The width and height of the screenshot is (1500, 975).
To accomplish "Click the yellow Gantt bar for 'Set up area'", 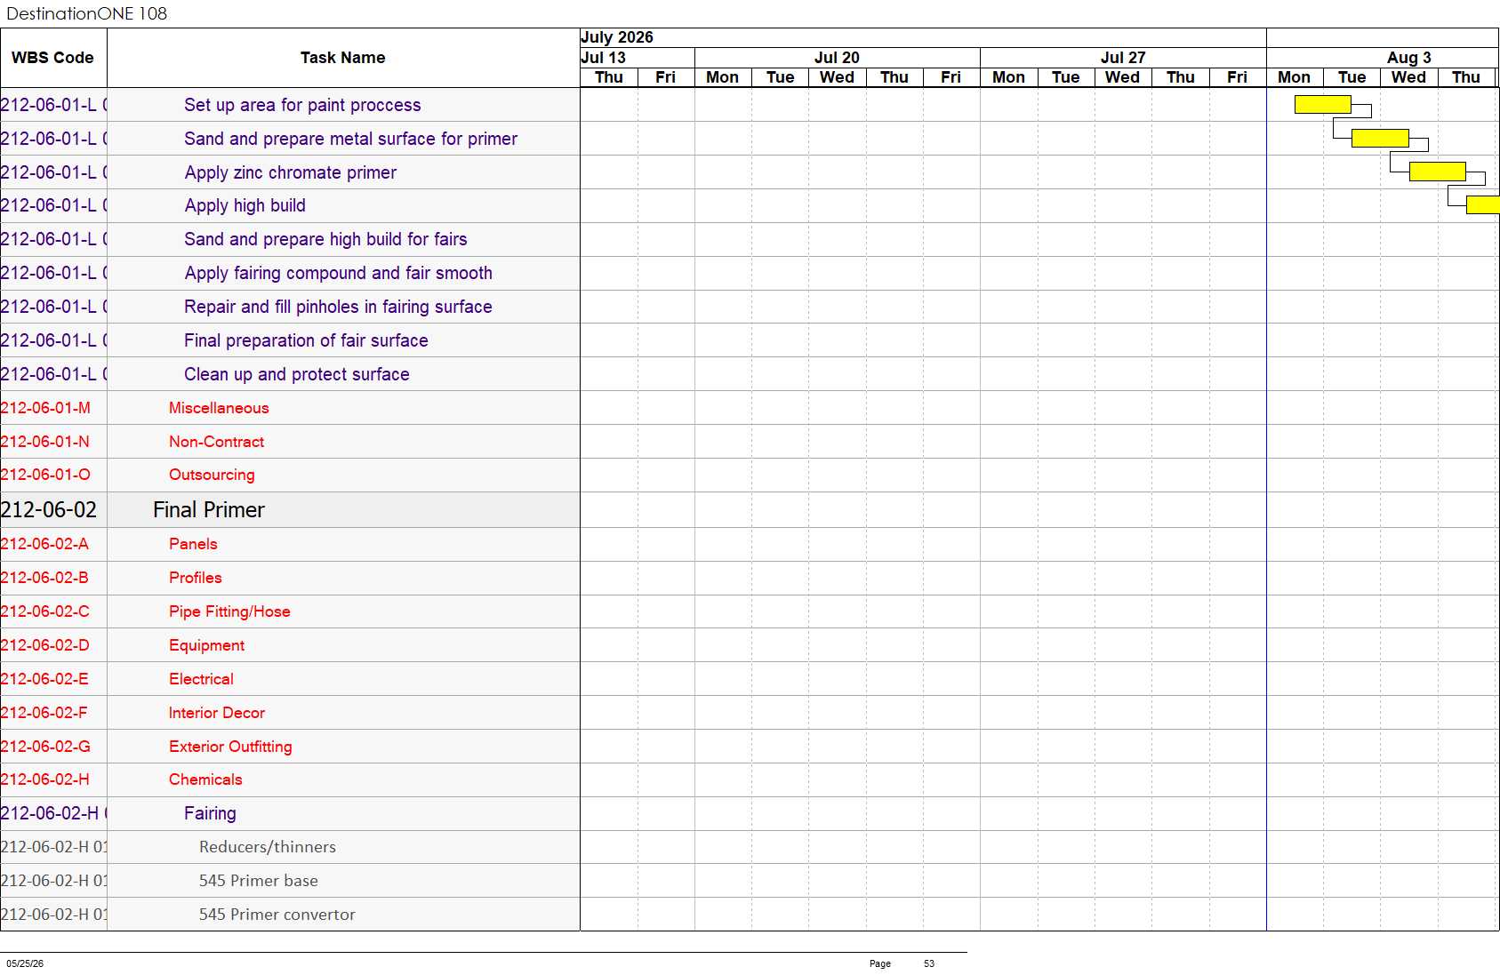I will coord(1323,104).
